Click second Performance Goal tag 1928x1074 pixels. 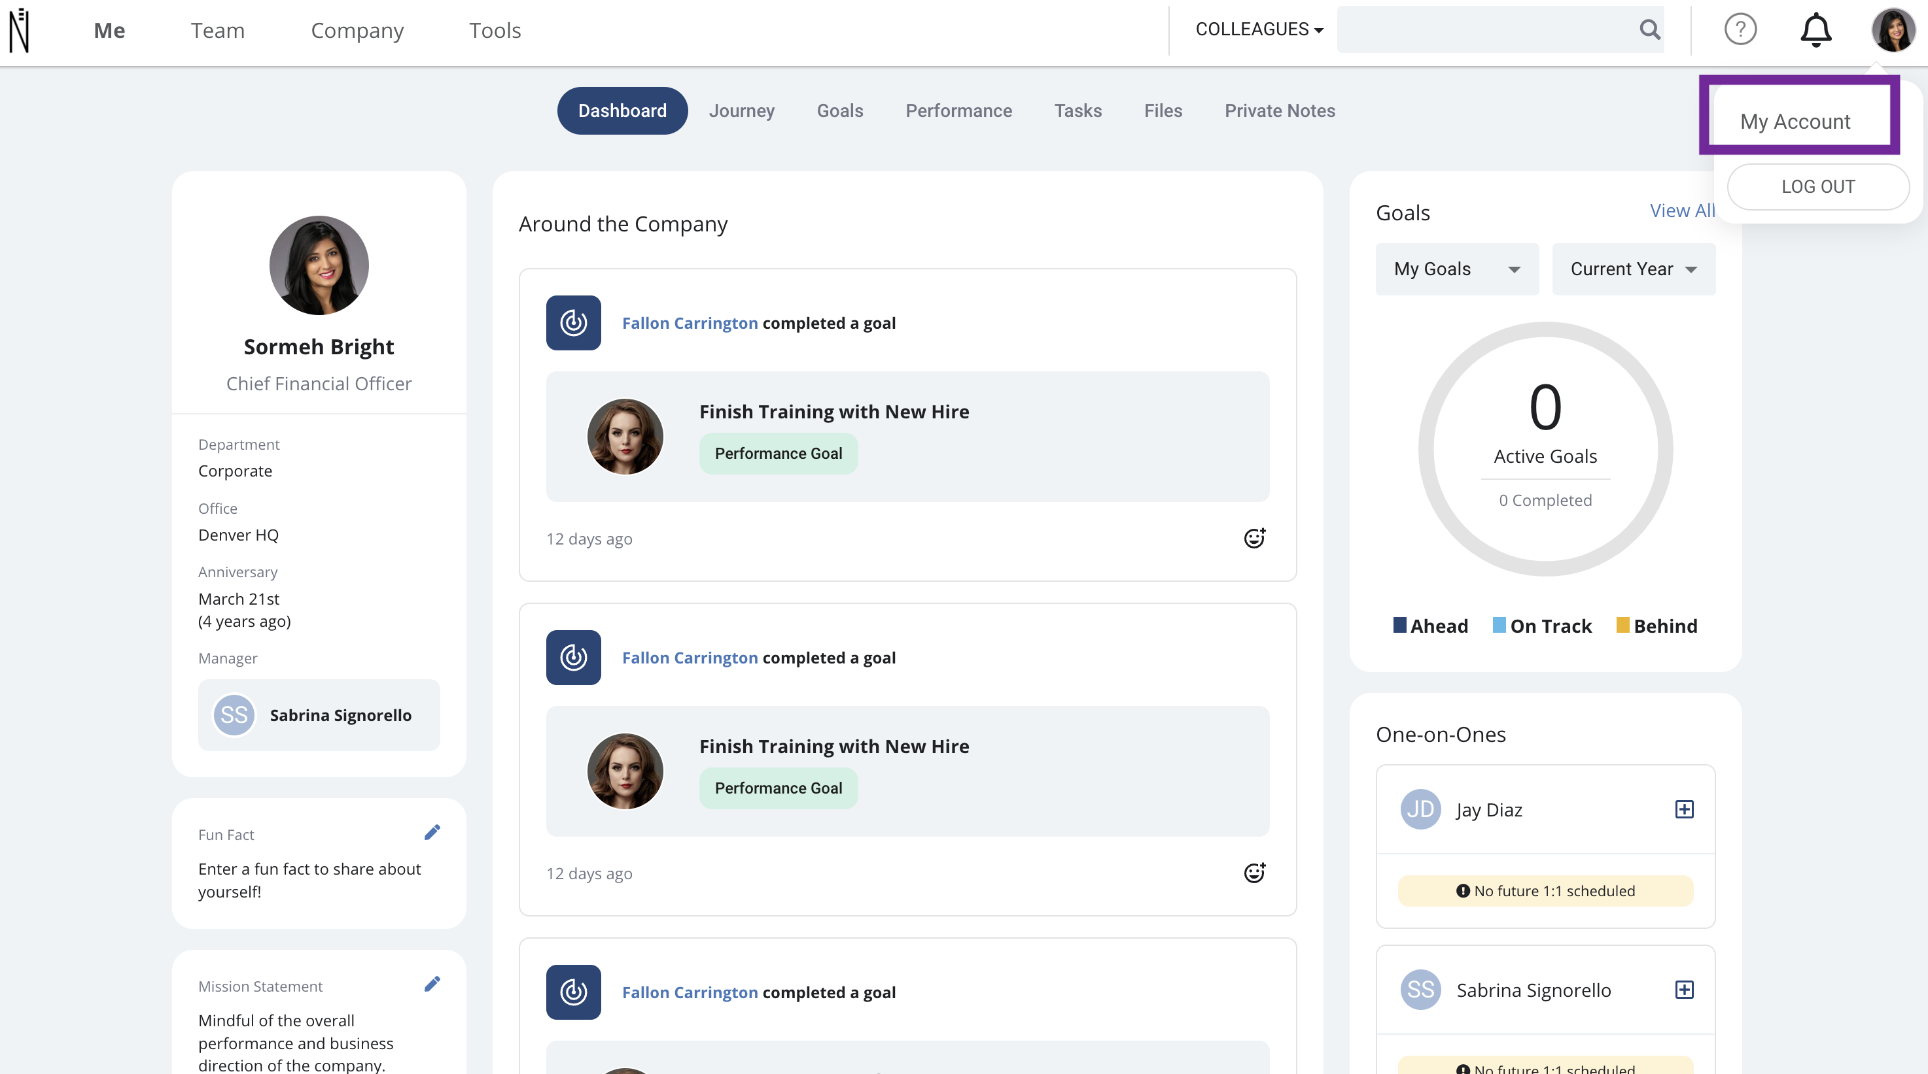tap(779, 788)
